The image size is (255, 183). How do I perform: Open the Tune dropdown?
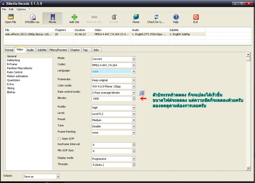134,126
